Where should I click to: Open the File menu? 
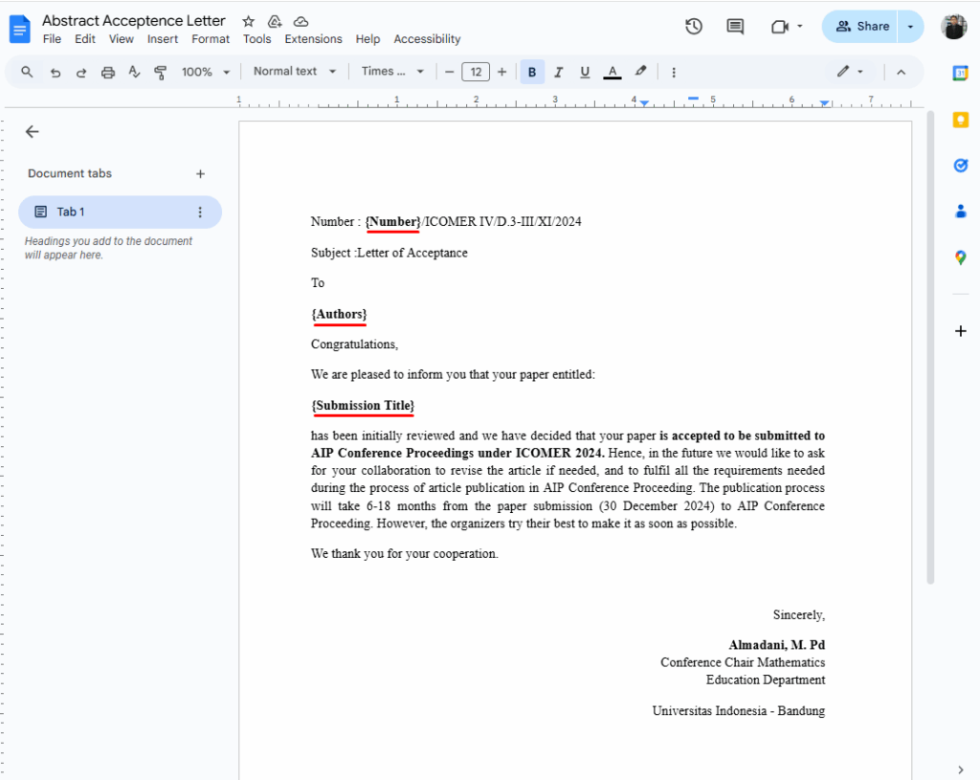click(52, 38)
